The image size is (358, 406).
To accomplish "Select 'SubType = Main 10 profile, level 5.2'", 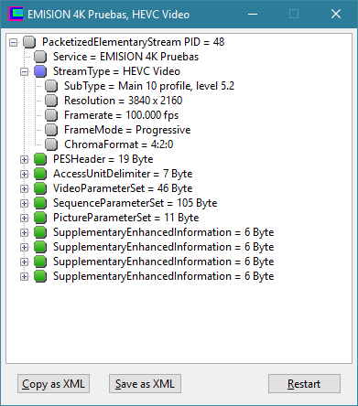I will [x=149, y=86].
